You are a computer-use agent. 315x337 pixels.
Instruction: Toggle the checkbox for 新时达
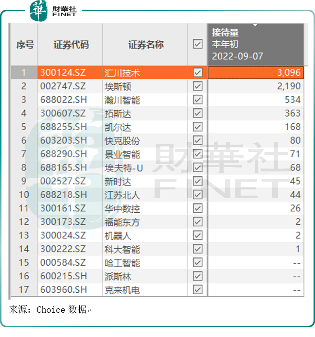197,181
